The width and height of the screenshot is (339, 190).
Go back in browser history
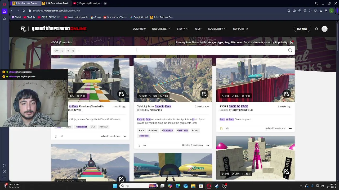(x=12, y=11)
